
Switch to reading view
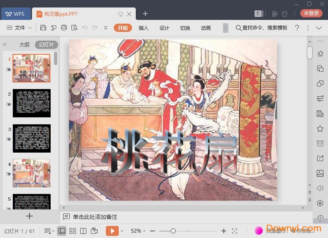pyautogui.click(x=83, y=231)
